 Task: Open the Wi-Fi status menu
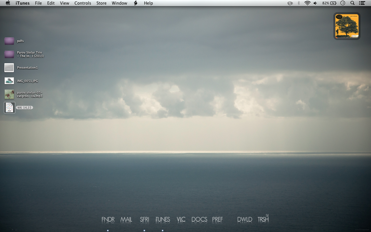click(307, 3)
